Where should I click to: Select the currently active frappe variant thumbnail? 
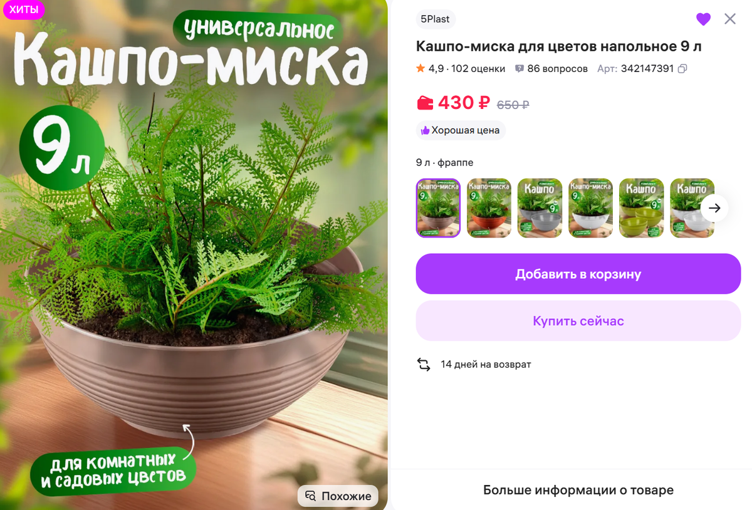tap(438, 208)
